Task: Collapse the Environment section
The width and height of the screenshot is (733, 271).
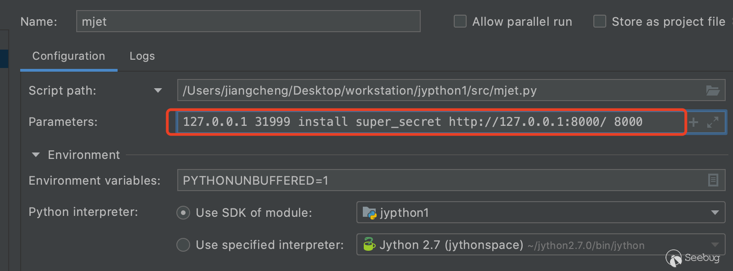Action: pos(36,155)
